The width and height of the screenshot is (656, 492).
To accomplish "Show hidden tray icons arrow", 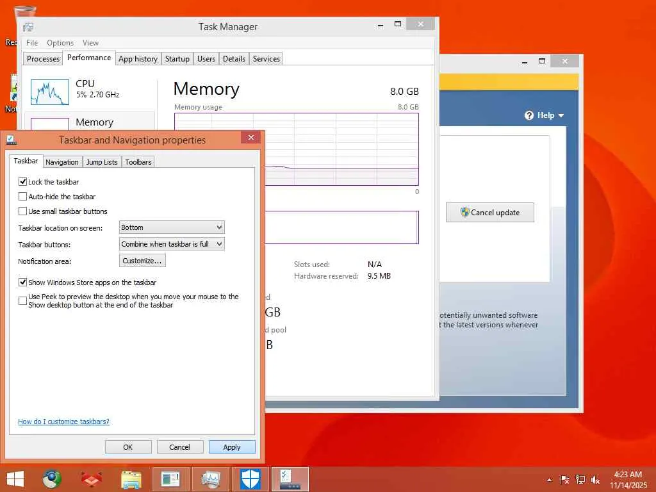I will click(x=549, y=480).
